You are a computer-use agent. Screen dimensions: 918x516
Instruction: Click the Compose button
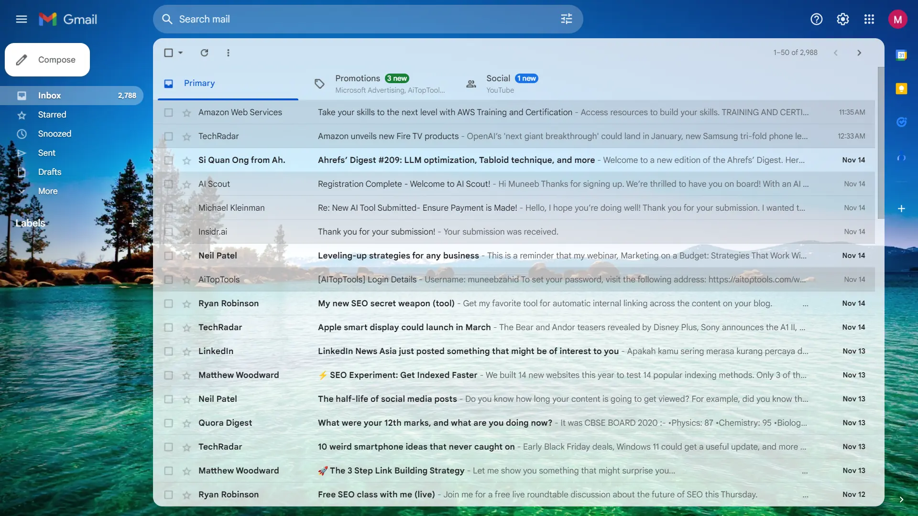click(47, 60)
